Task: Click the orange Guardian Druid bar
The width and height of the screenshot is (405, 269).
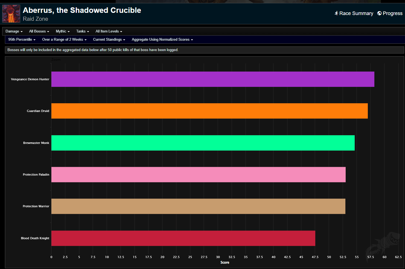Action: 209,111
